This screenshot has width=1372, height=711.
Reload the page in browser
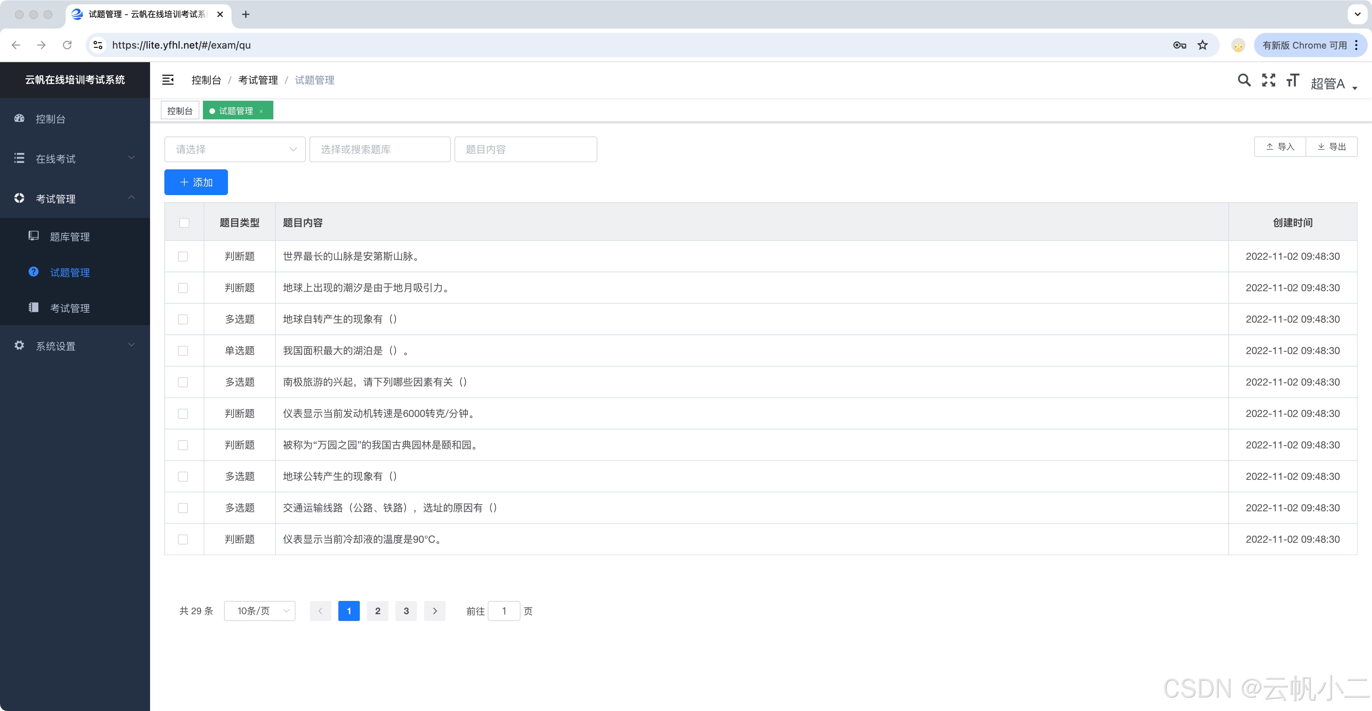click(x=67, y=45)
